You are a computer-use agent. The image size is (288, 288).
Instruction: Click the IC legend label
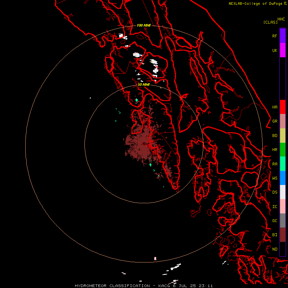click(x=275, y=206)
